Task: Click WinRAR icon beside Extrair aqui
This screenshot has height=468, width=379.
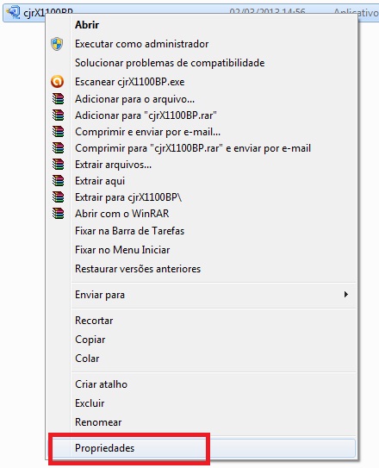Action: point(58,181)
